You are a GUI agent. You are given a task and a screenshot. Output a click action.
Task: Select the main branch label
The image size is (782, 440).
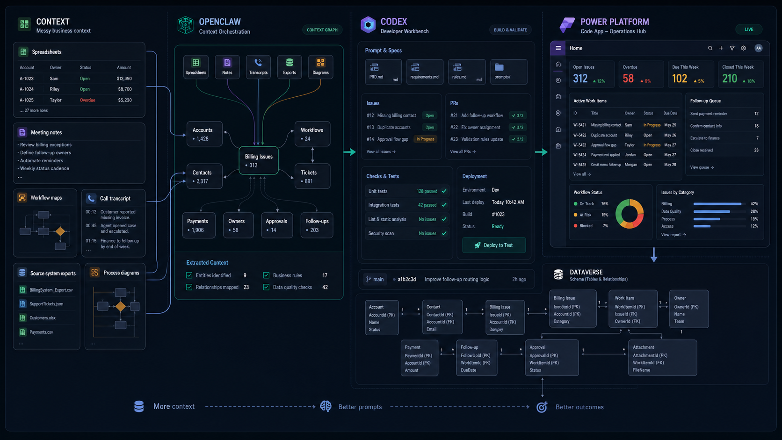point(378,279)
